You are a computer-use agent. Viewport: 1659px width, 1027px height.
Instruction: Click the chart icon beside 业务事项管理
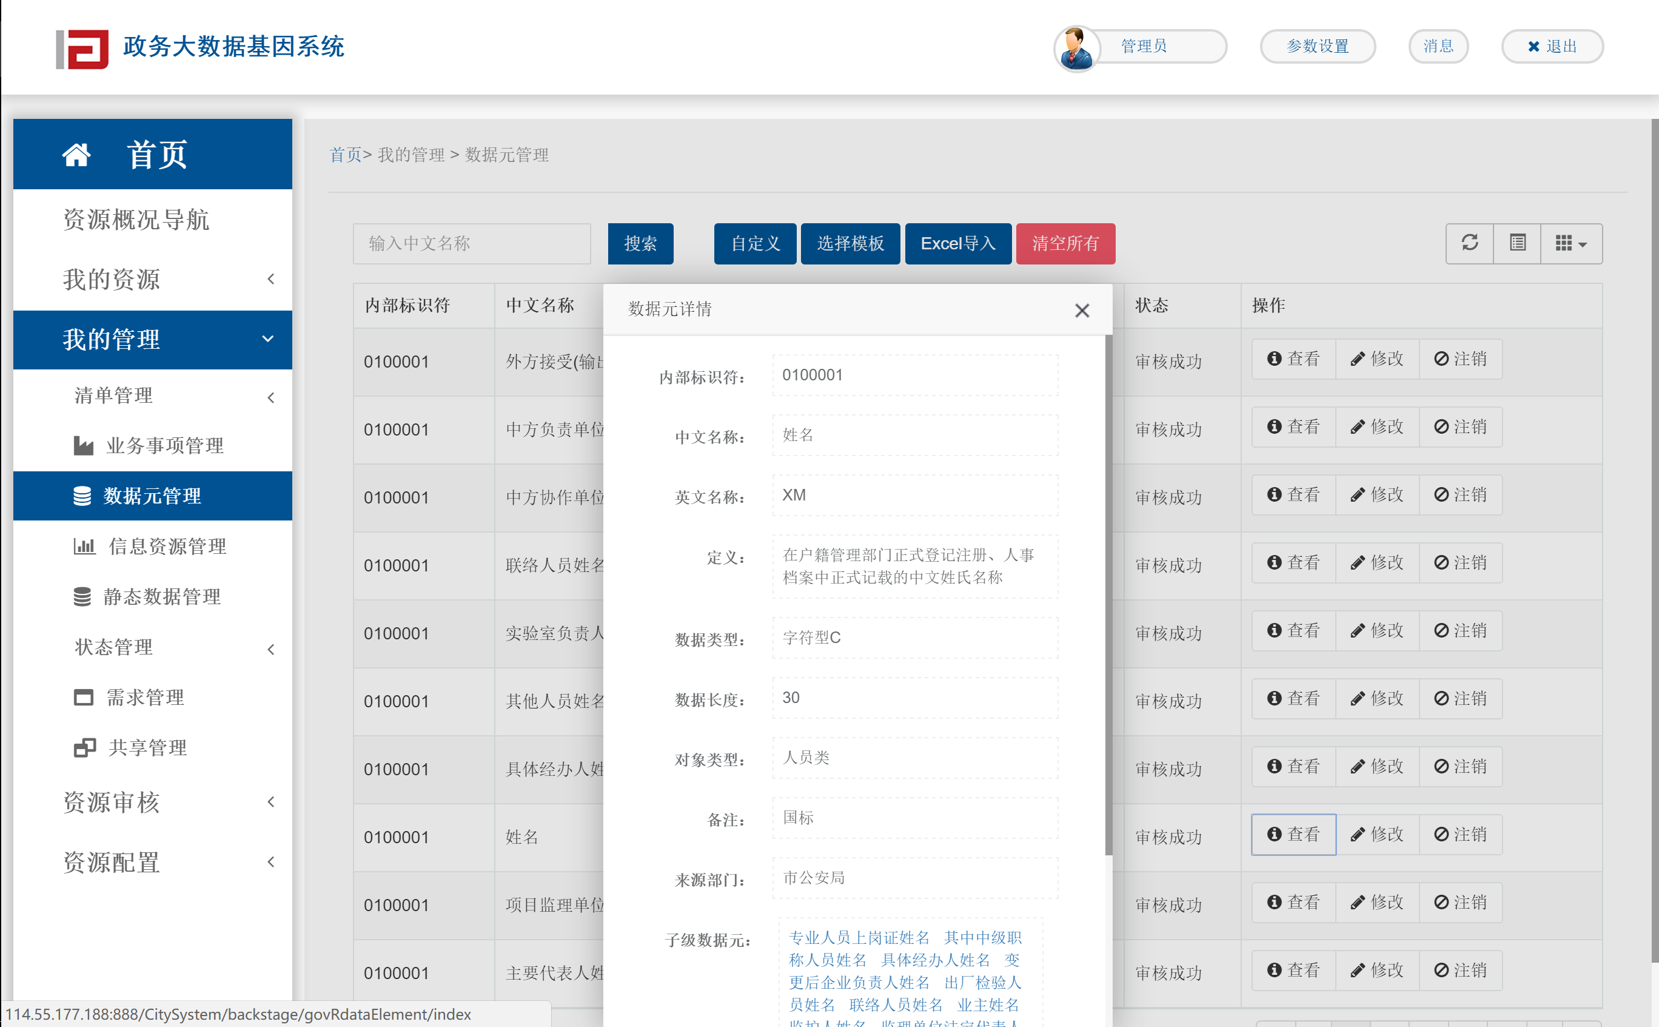coord(84,446)
